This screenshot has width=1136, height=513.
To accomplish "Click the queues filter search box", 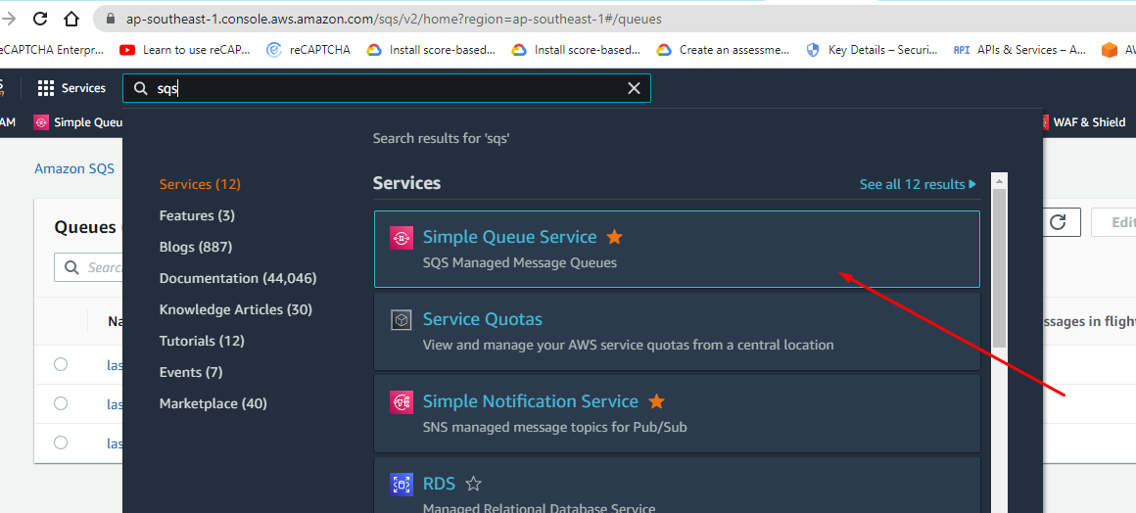I will (89, 267).
